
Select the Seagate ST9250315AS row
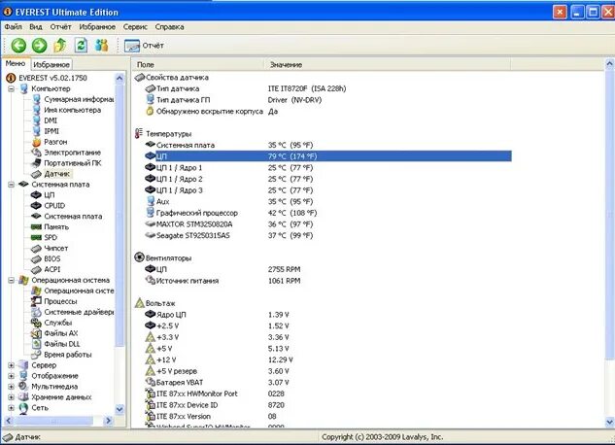(x=229, y=236)
